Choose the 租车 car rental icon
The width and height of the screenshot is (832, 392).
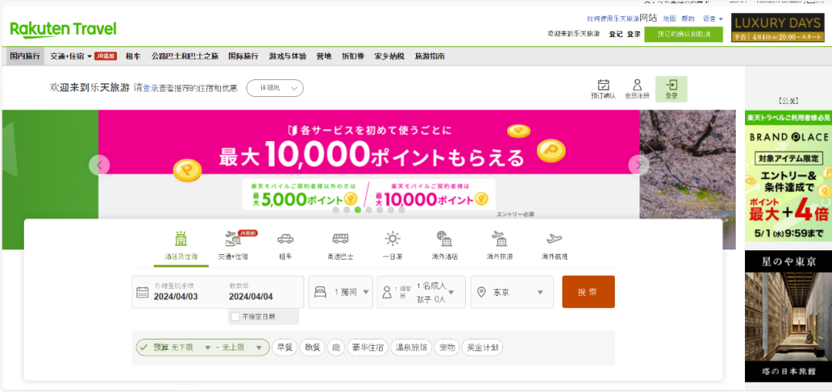pyautogui.click(x=285, y=239)
